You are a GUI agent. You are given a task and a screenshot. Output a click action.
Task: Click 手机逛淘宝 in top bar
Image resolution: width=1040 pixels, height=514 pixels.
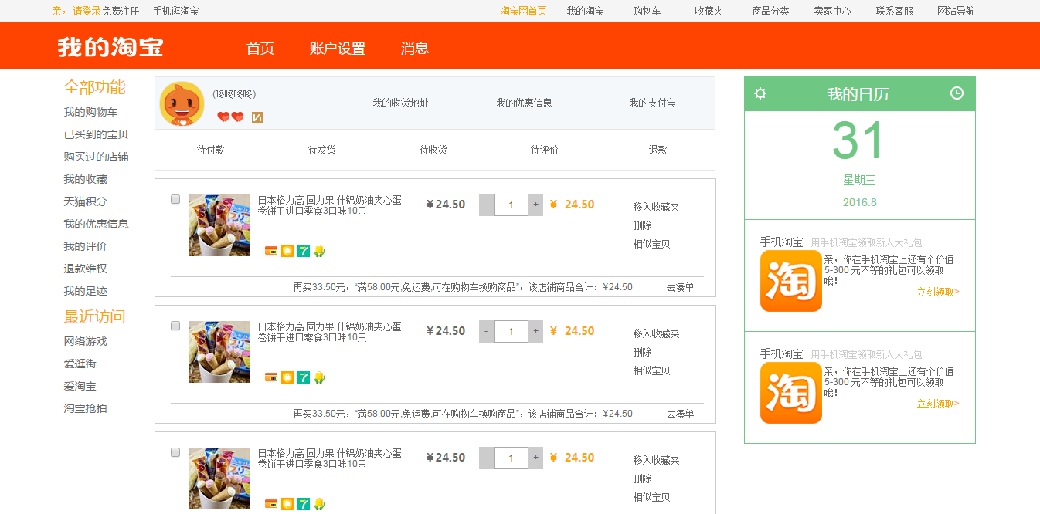tap(175, 11)
